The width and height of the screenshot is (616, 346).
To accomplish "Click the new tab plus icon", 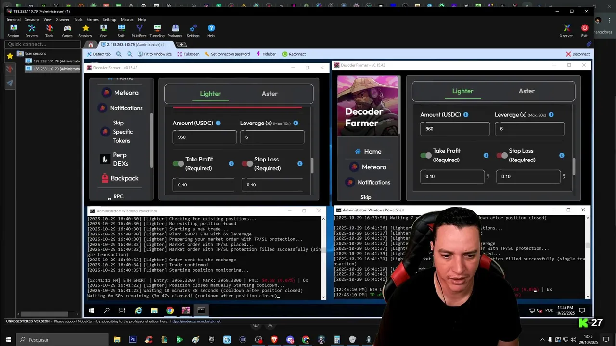I will pos(181,45).
